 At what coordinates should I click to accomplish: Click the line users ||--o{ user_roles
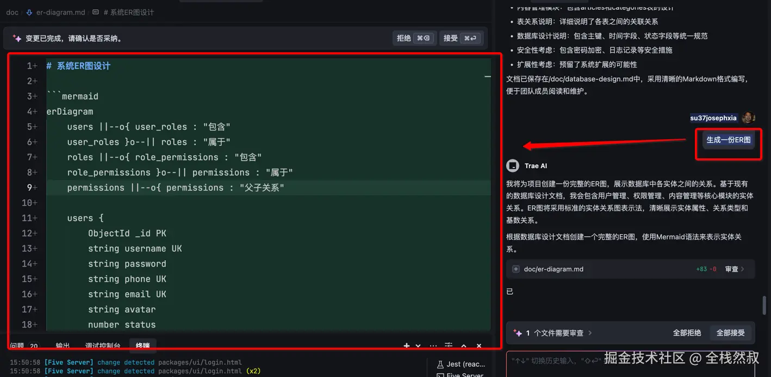148,127
